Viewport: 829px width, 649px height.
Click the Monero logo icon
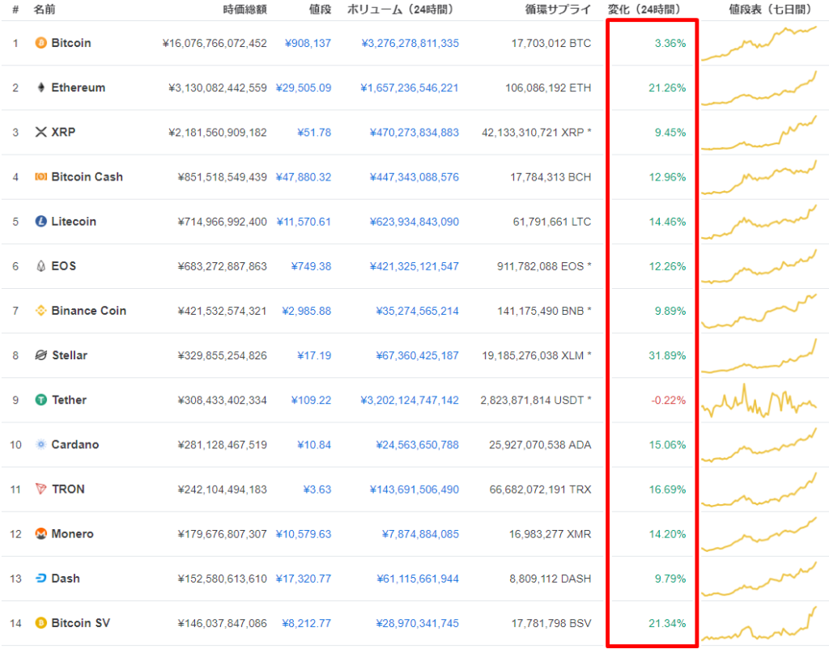(40, 534)
